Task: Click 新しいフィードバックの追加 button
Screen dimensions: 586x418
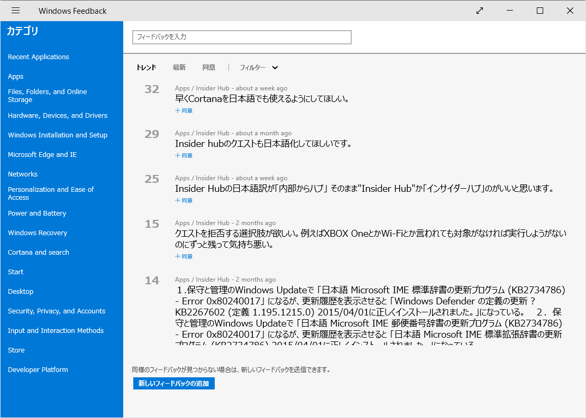Action: click(174, 383)
